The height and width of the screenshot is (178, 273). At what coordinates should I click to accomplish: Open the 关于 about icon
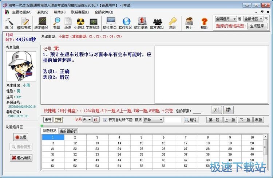point(189,23)
